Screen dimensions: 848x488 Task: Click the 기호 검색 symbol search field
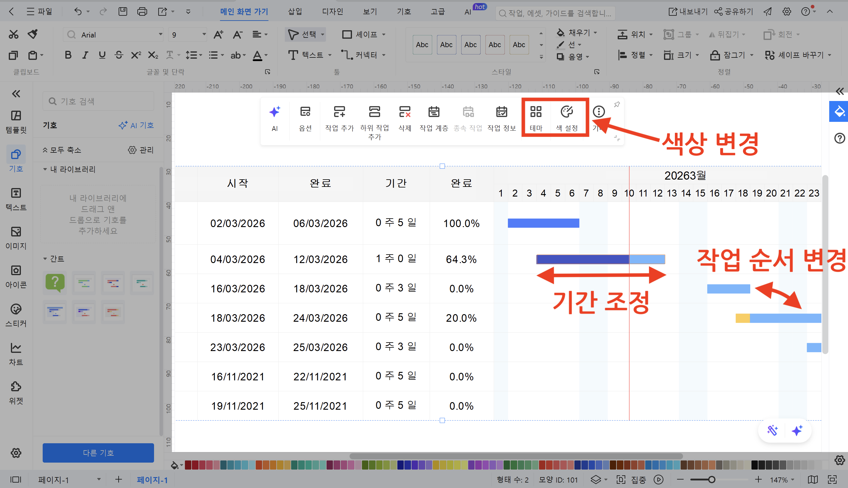pyautogui.click(x=98, y=101)
